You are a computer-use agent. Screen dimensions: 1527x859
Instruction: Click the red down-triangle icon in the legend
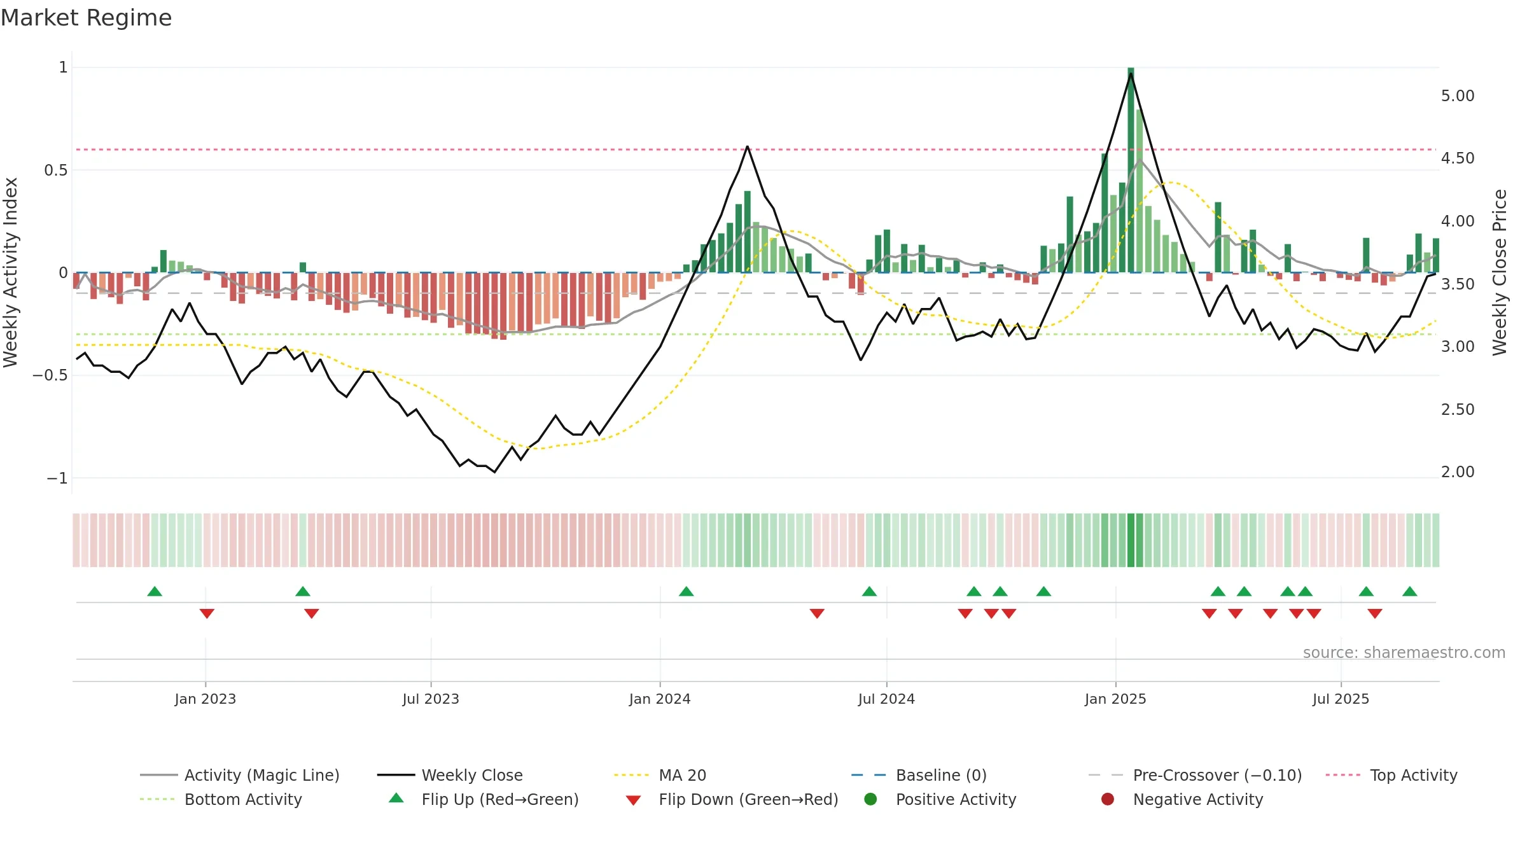633,800
